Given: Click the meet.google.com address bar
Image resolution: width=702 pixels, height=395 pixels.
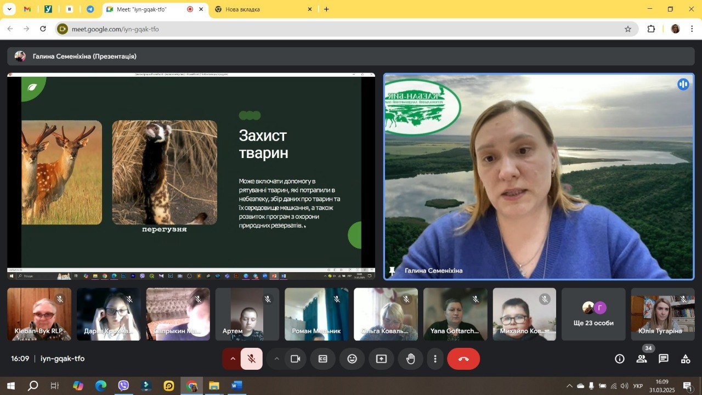Looking at the screenshot, I should point(329,29).
